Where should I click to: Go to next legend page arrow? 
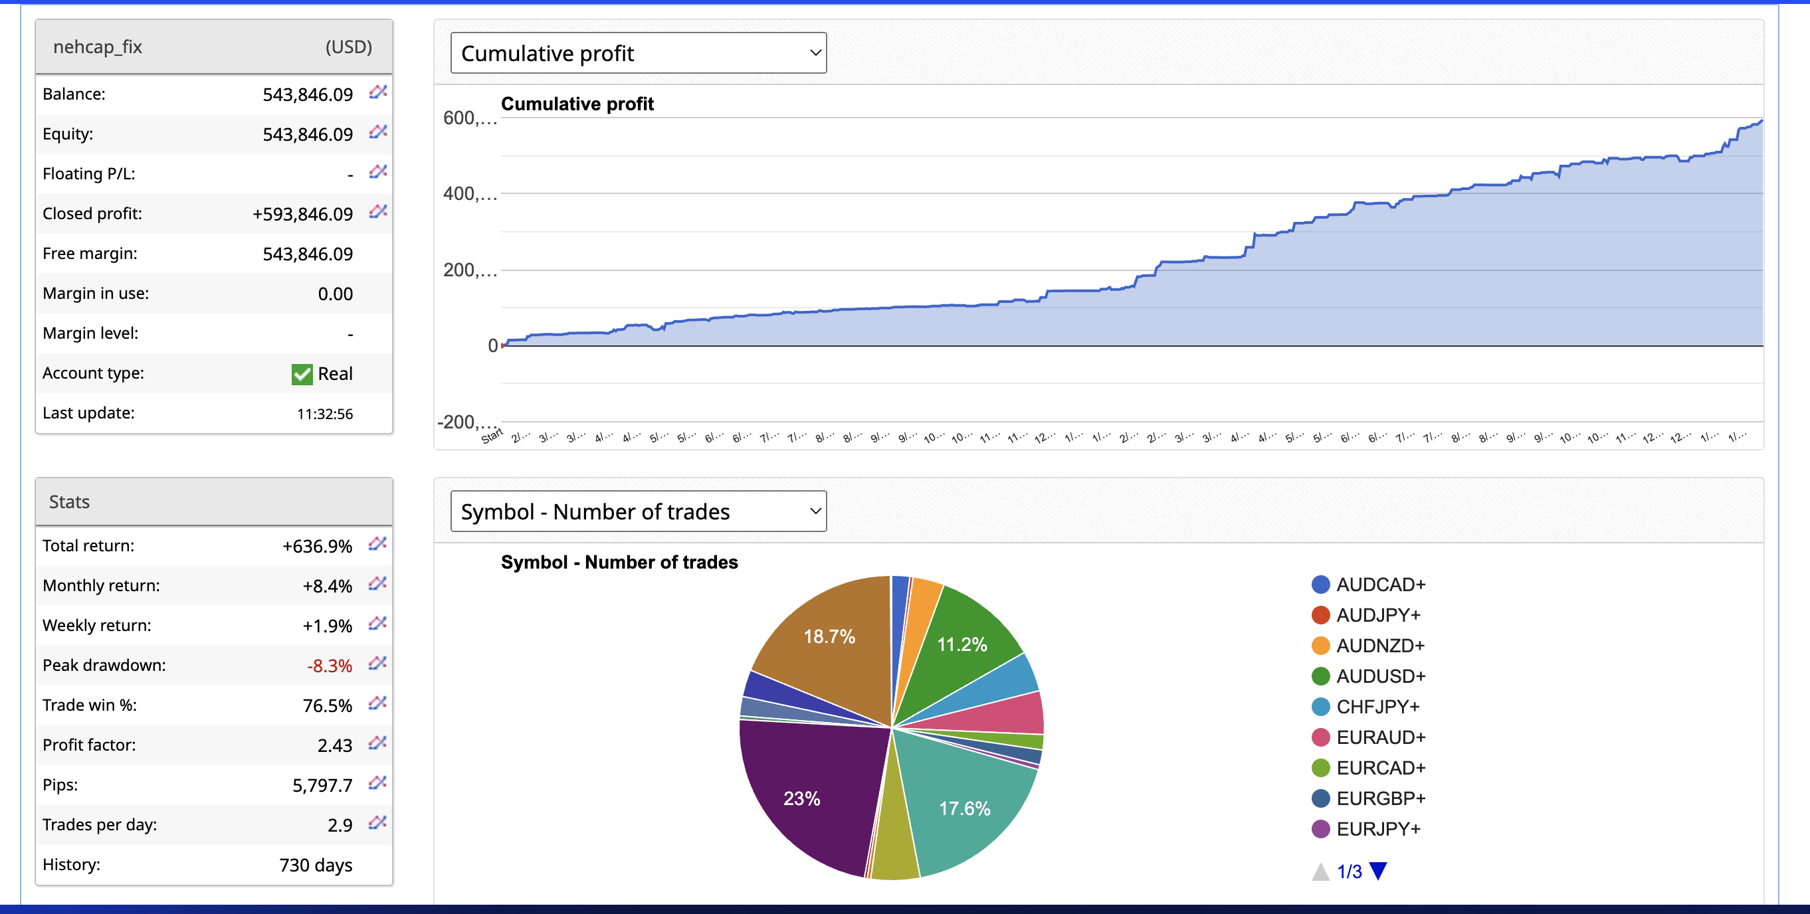(x=1379, y=871)
